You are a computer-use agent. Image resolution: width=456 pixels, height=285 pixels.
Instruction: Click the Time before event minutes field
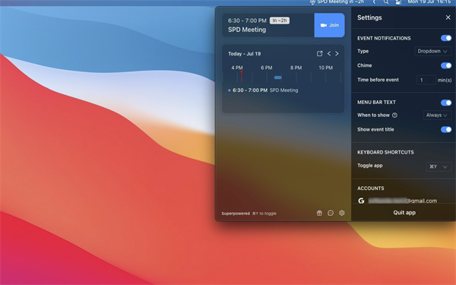tap(426, 80)
